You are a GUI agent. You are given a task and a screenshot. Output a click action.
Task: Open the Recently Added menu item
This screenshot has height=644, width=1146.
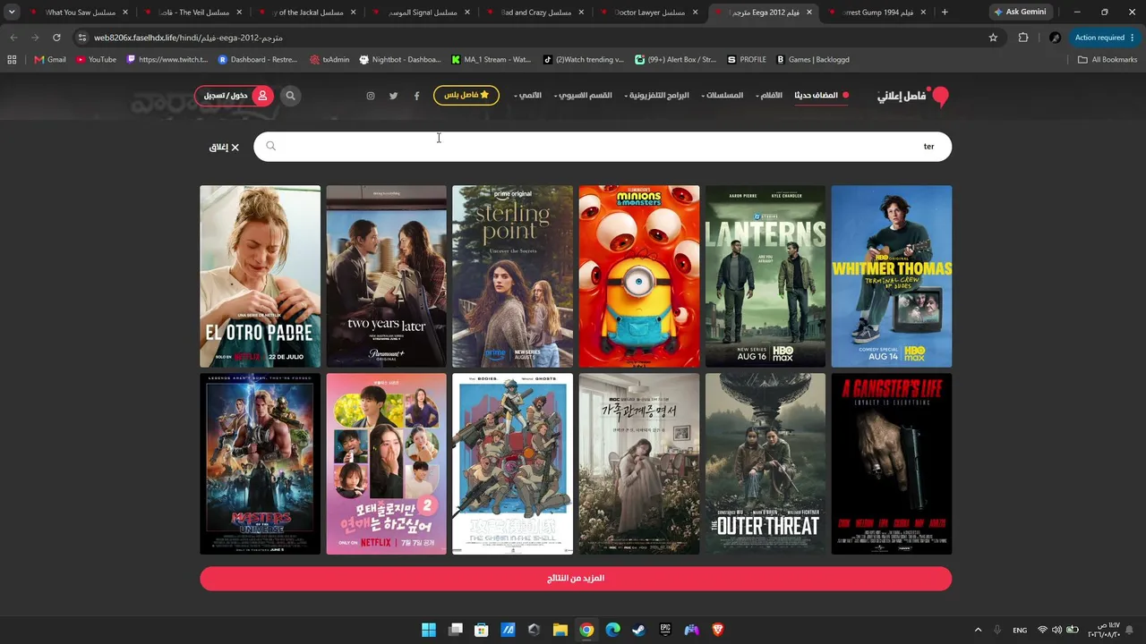822,96
